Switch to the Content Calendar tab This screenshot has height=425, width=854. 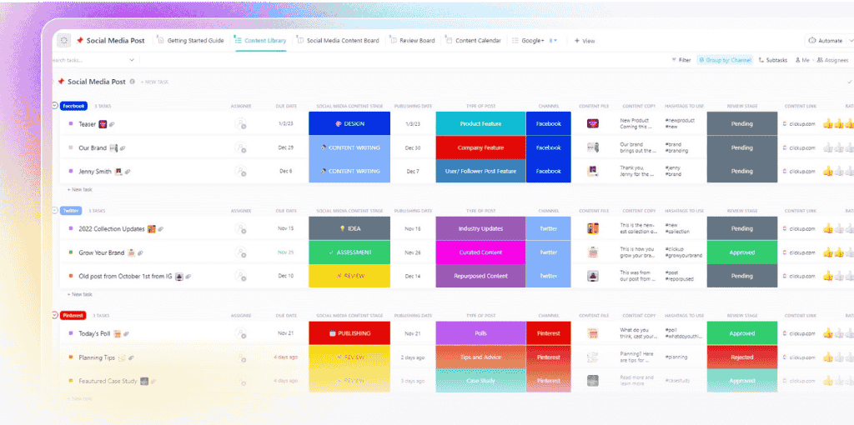474,41
